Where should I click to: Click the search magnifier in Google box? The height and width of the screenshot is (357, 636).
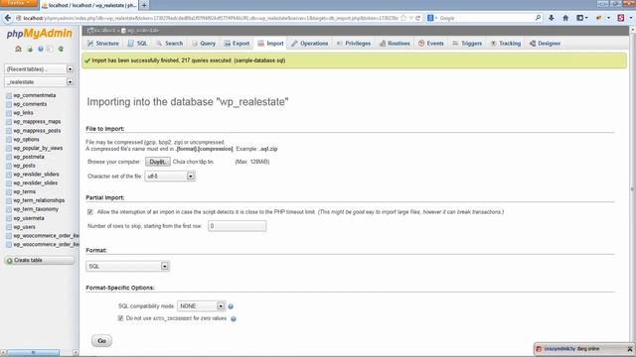538,18
